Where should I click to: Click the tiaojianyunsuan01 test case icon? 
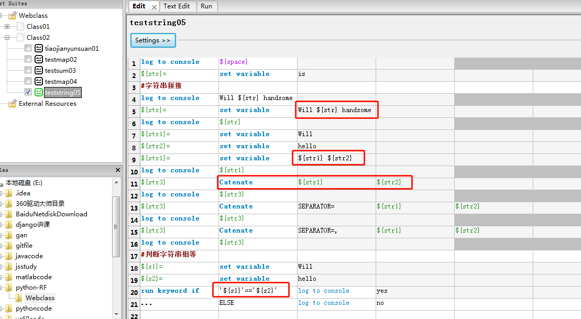(x=39, y=48)
